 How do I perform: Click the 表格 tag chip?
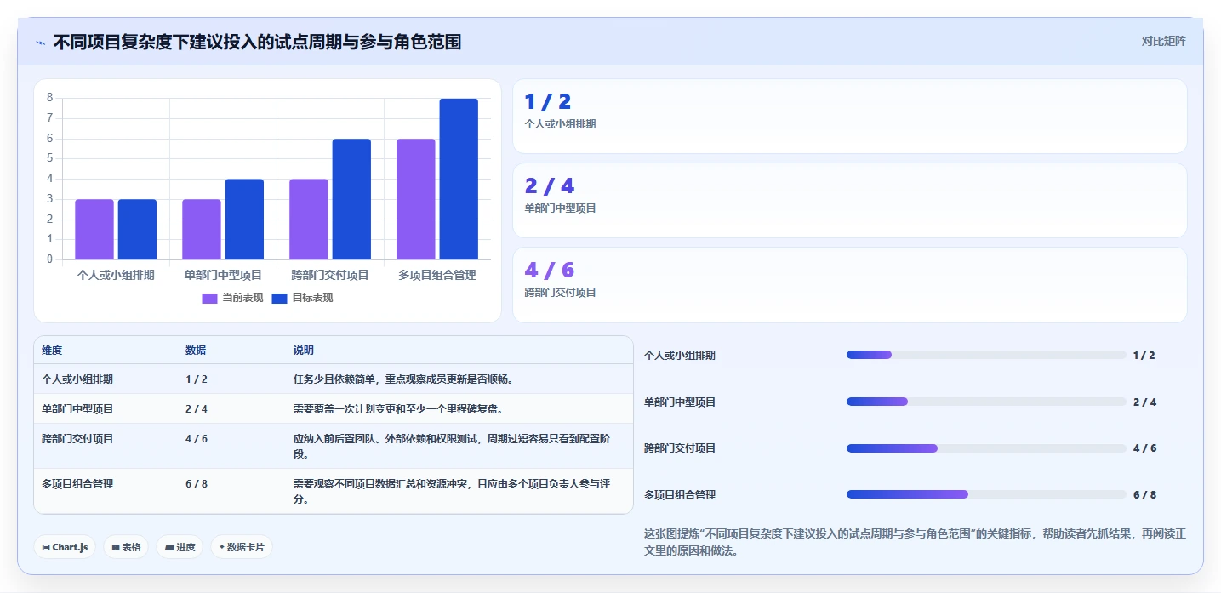(126, 547)
